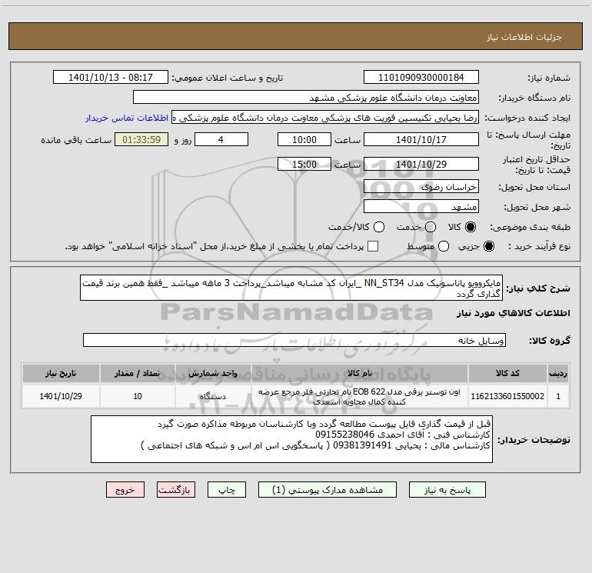Click price validity date 1401/10/29 field
This screenshot has width=592, height=573.
[x=421, y=165]
